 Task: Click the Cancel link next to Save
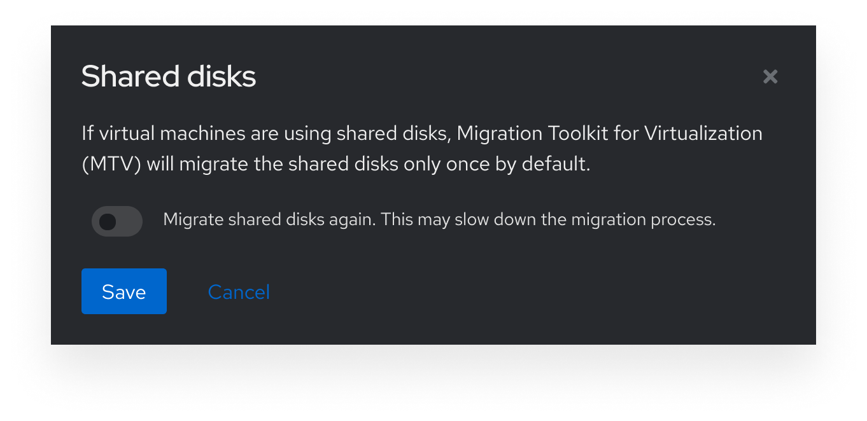coord(239,292)
